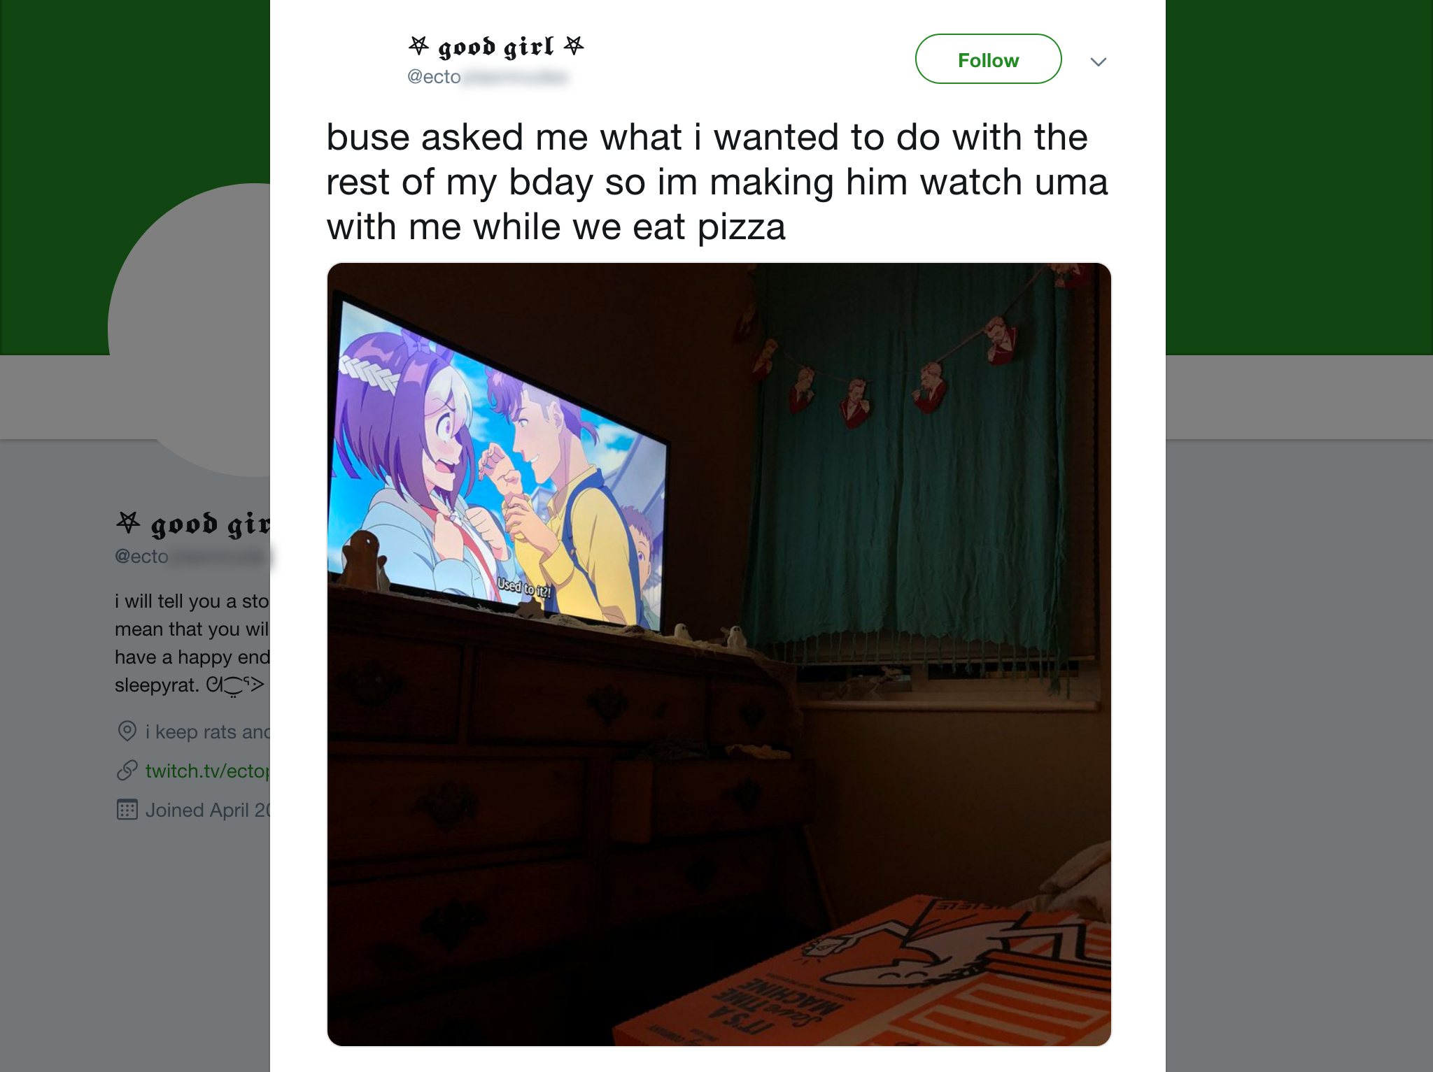The image size is (1433, 1072).
Task: Expand the tweet options chevron menu
Action: coord(1099,62)
